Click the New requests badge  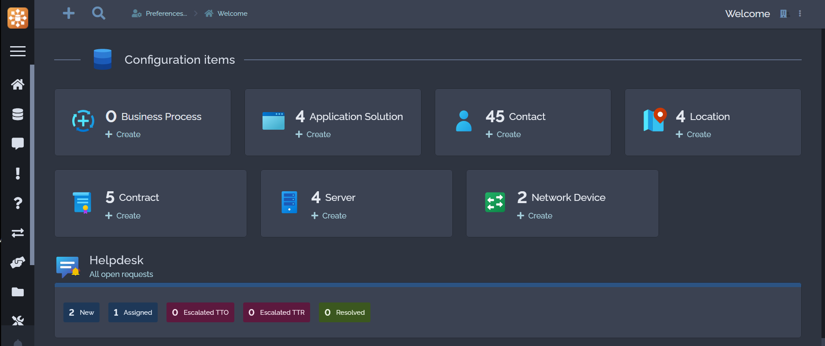tap(81, 313)
